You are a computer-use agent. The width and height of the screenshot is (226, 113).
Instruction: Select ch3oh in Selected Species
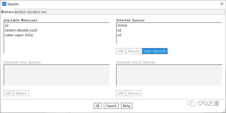122,25
